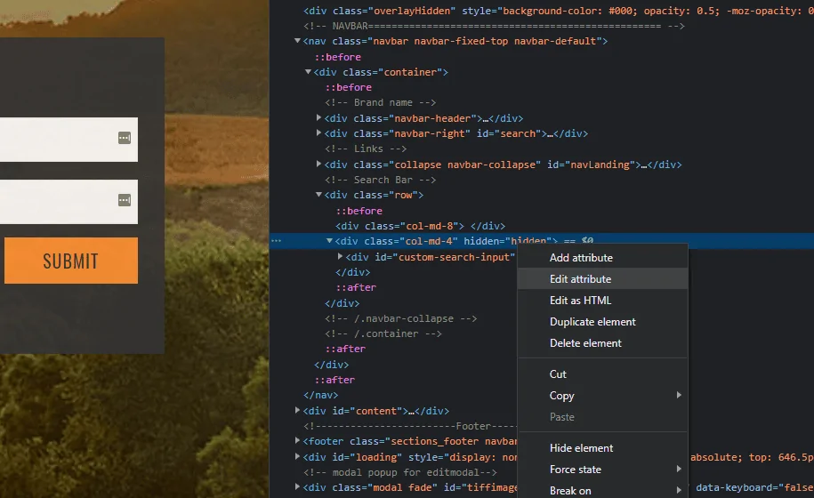
Task: Expand the custom-search-input div node
Action: tap(340, 256)
